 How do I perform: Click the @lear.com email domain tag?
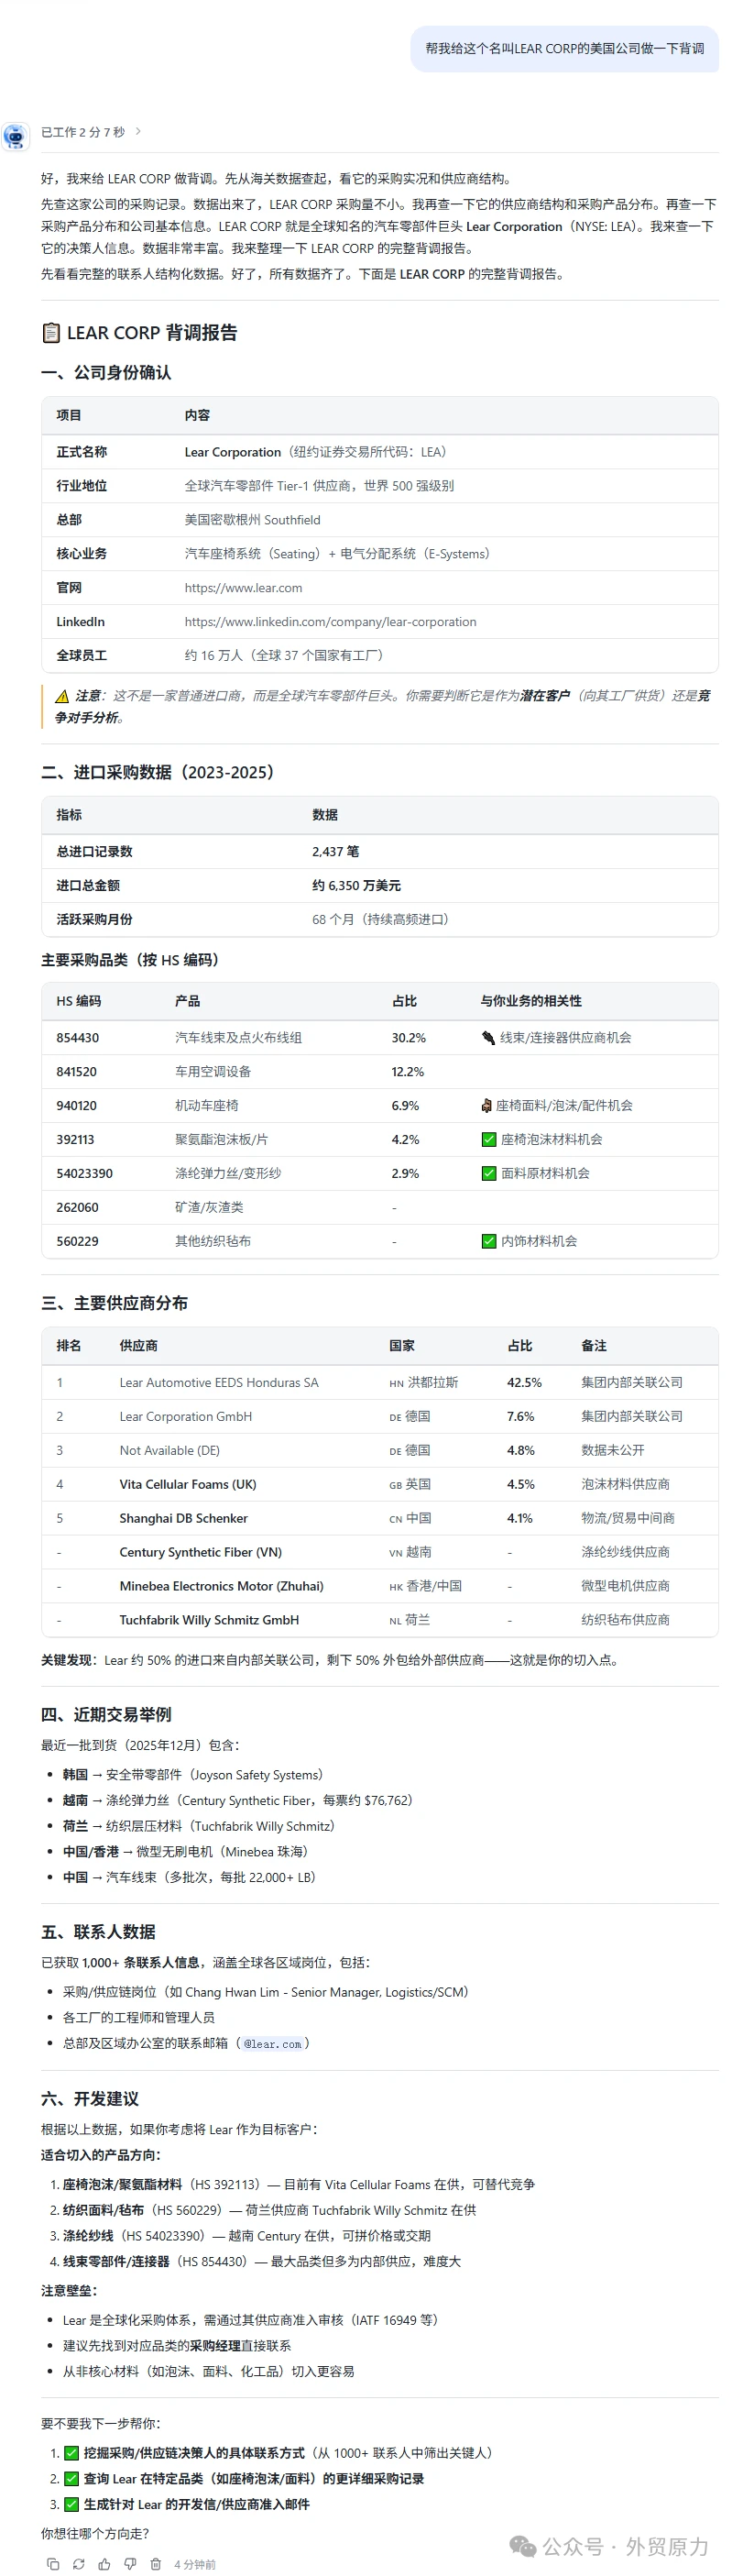[272, 2043]
